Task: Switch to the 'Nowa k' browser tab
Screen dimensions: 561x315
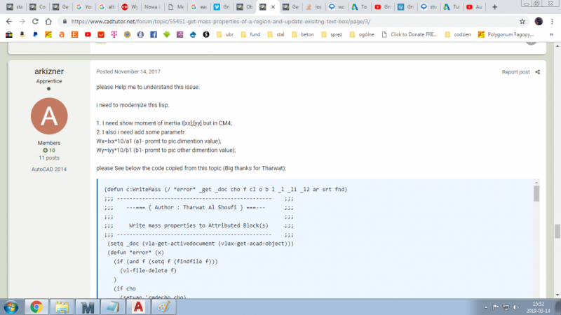Action: tap(151, 7)
